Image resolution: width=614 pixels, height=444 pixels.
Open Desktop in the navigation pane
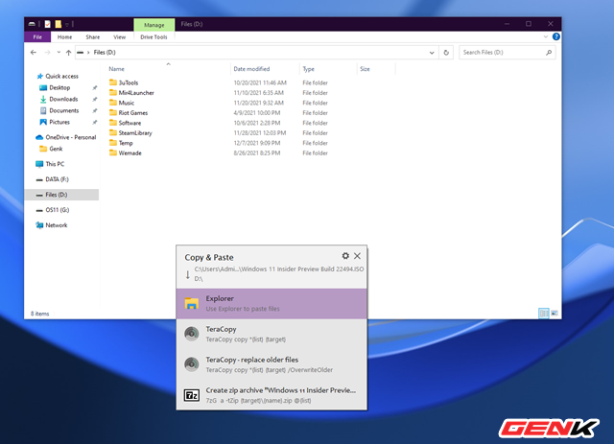56,87
